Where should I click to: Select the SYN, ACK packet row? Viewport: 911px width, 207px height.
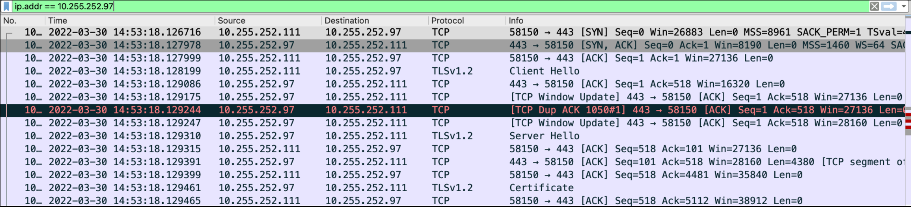tap(452, 45)
